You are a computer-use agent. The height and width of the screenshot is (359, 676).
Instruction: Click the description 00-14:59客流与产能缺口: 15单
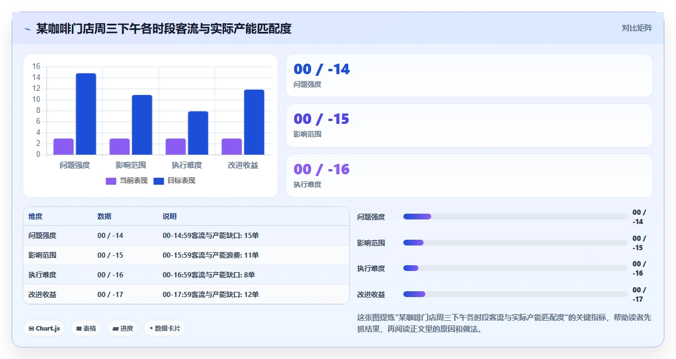(x=211, y=236)
